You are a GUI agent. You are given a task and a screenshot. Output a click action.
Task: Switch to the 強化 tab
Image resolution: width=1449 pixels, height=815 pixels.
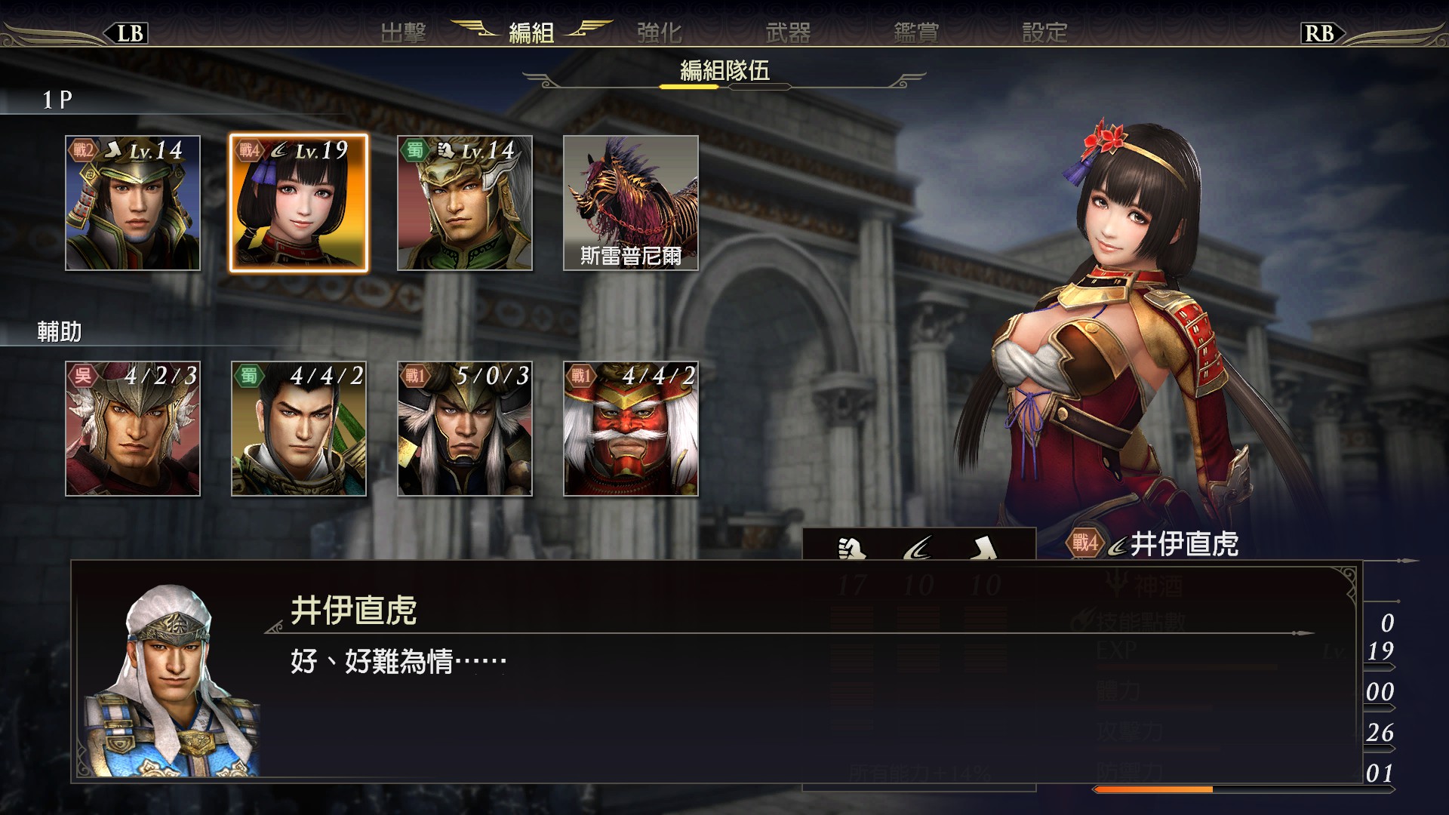coord(660,32)
